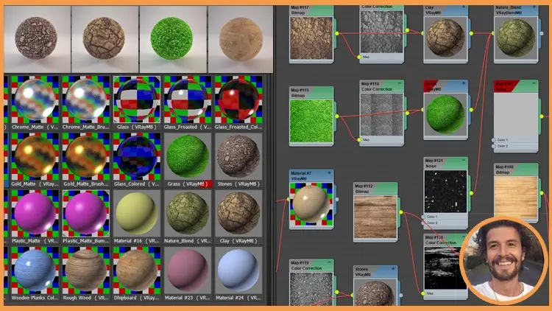Click the Stones VRayMtl node's gray output socket
The image size is (552, 311).
400,295
